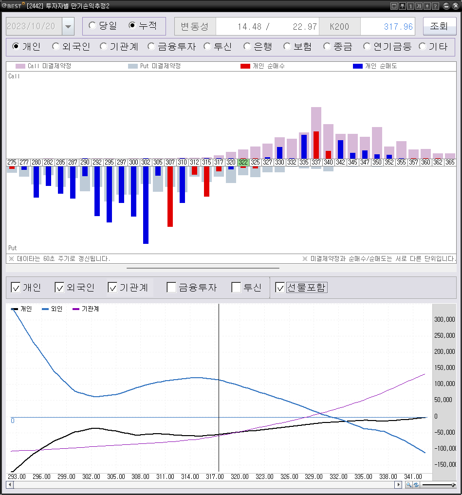Click the long blue bar at strike 302
This screenshot has width=462, height=495.
pos(146,205)
